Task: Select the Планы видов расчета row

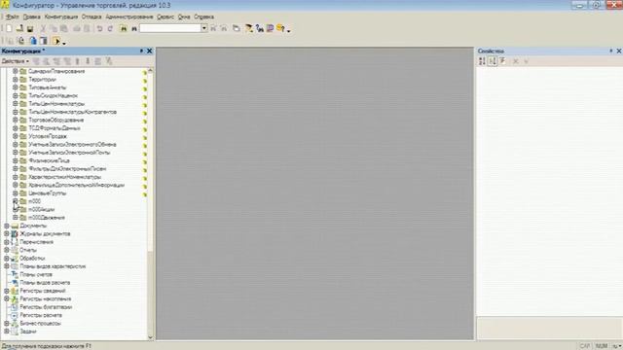Action: click(45, 283)
